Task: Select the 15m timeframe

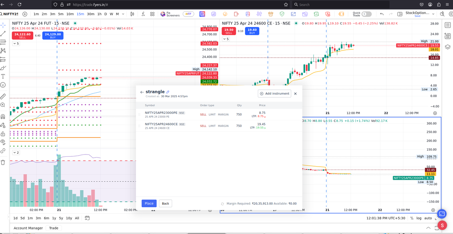Action: tap(80, 14)
